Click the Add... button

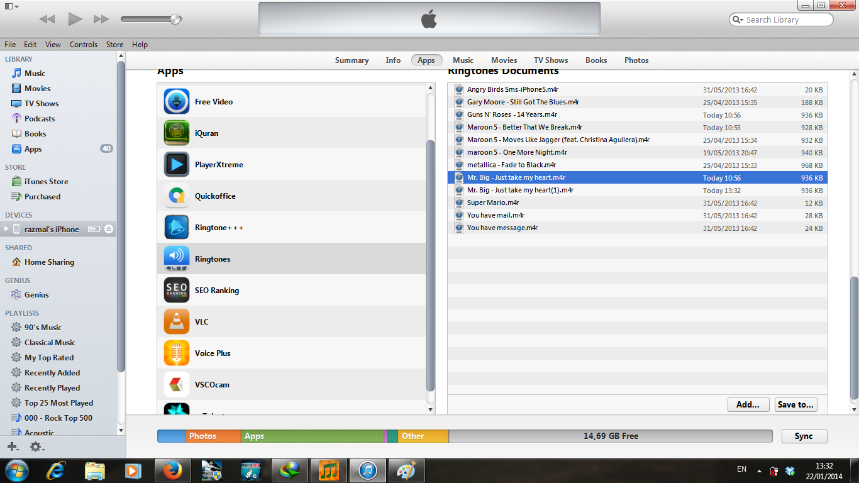coord(748,405)
